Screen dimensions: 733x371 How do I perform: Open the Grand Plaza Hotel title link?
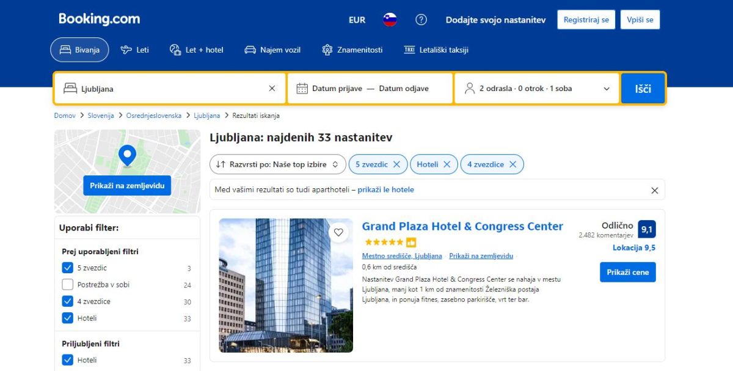coord(462,226)
